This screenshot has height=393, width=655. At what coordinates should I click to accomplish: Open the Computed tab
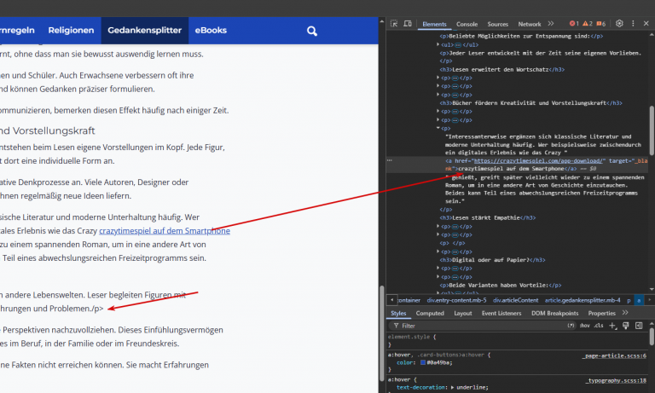pyautogui.click(x=430, y=313)
